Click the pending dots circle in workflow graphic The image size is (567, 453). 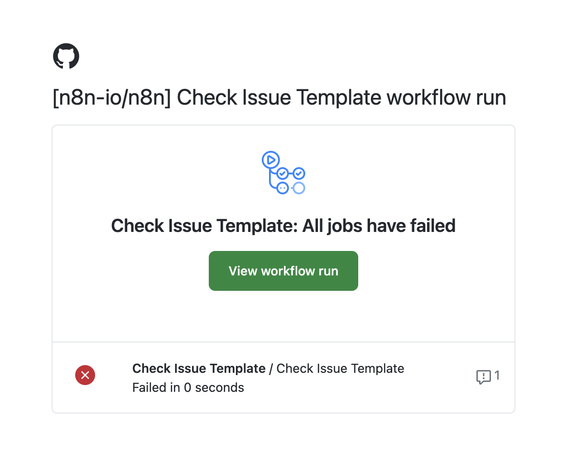283,188
